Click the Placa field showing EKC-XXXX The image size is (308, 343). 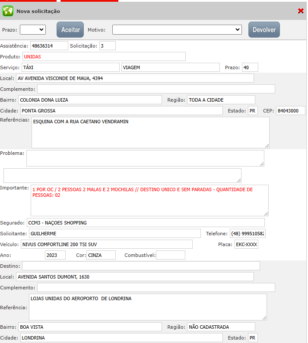(246, 244)
